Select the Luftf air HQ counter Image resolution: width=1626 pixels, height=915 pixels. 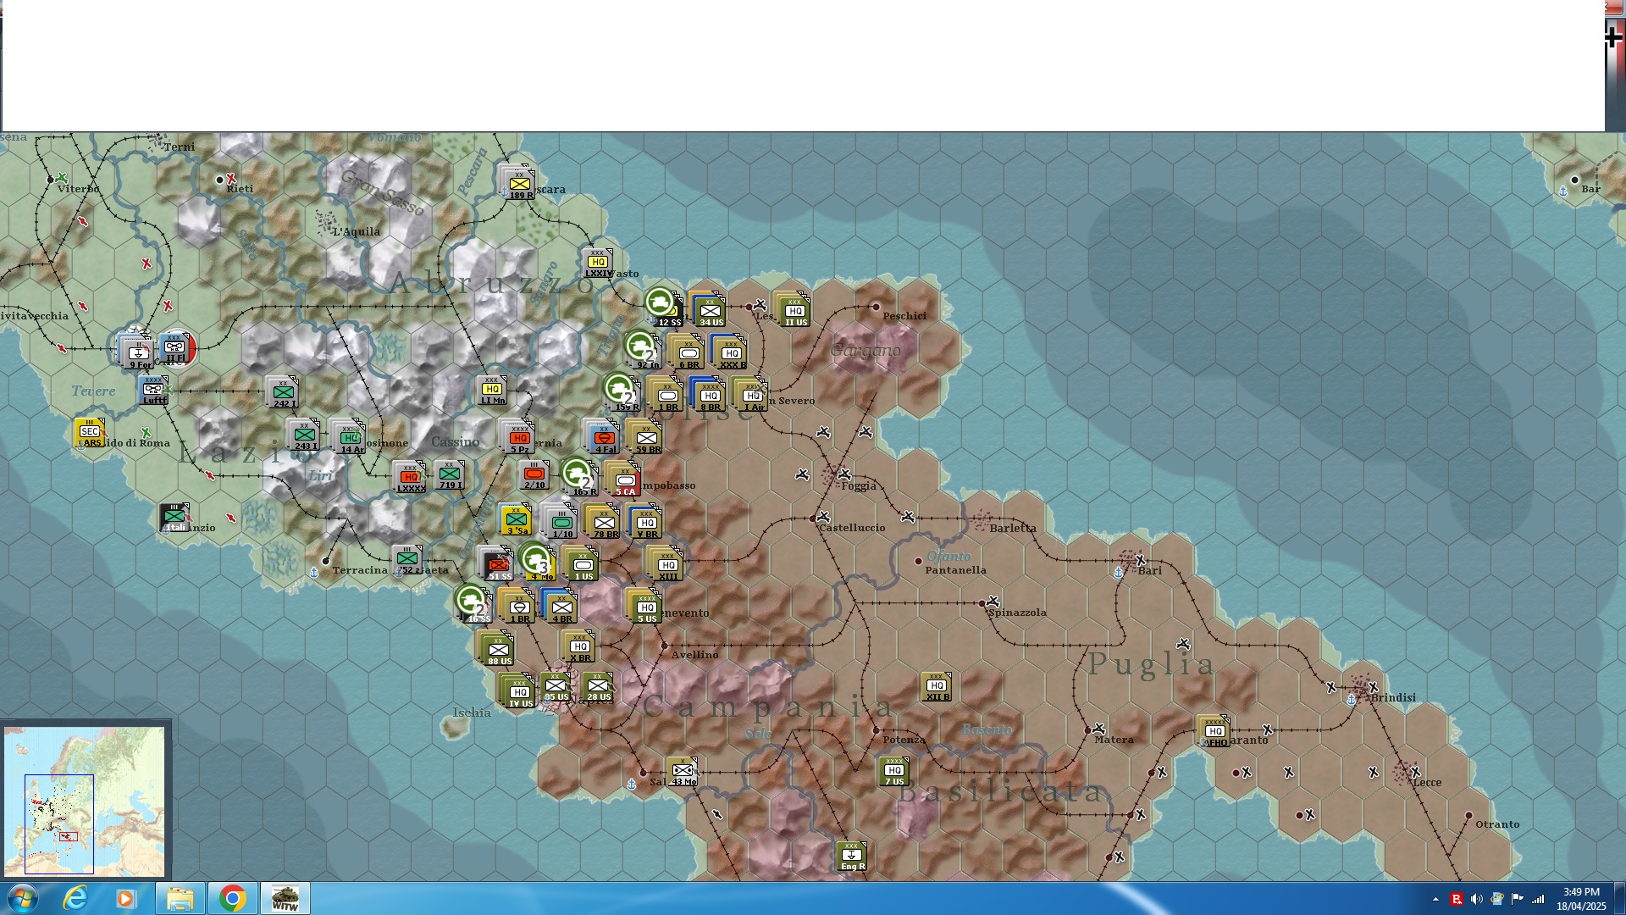[153, 391]
